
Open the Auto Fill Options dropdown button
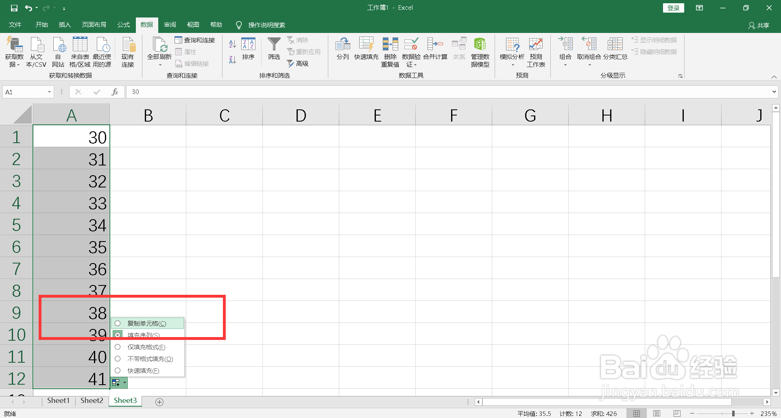[x=119, y=383]
